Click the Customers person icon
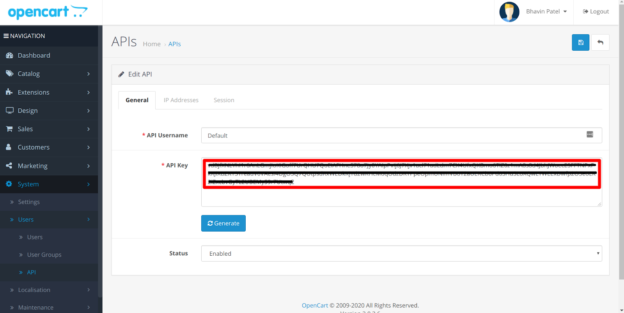Screen dimensions: 624x313 [x=9, y=147]
